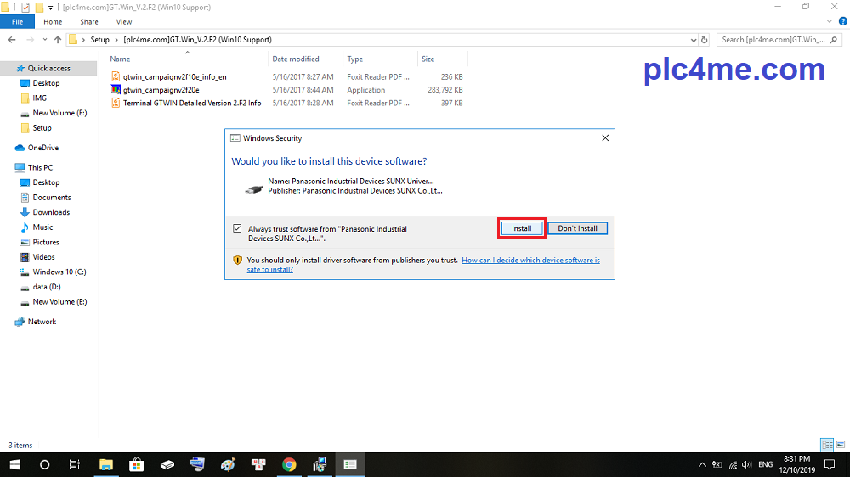Select Windows 10 (C:) drive in sidebar
The width and height of the screenshot is (850, 477).
click(59, 272)
